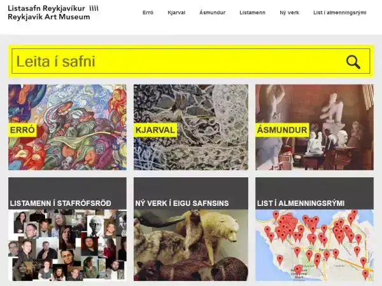
Task: Click the yellow ÁSMUNDUR label
Action: (282, 130)
